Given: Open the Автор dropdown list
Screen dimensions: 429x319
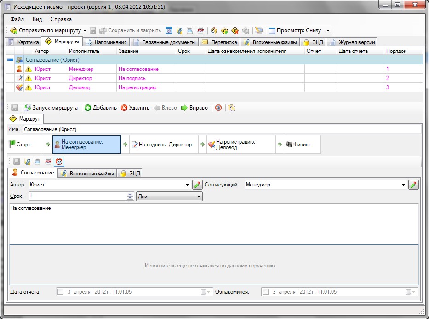Looking at the screenshot, I should [x=187, y=185].
